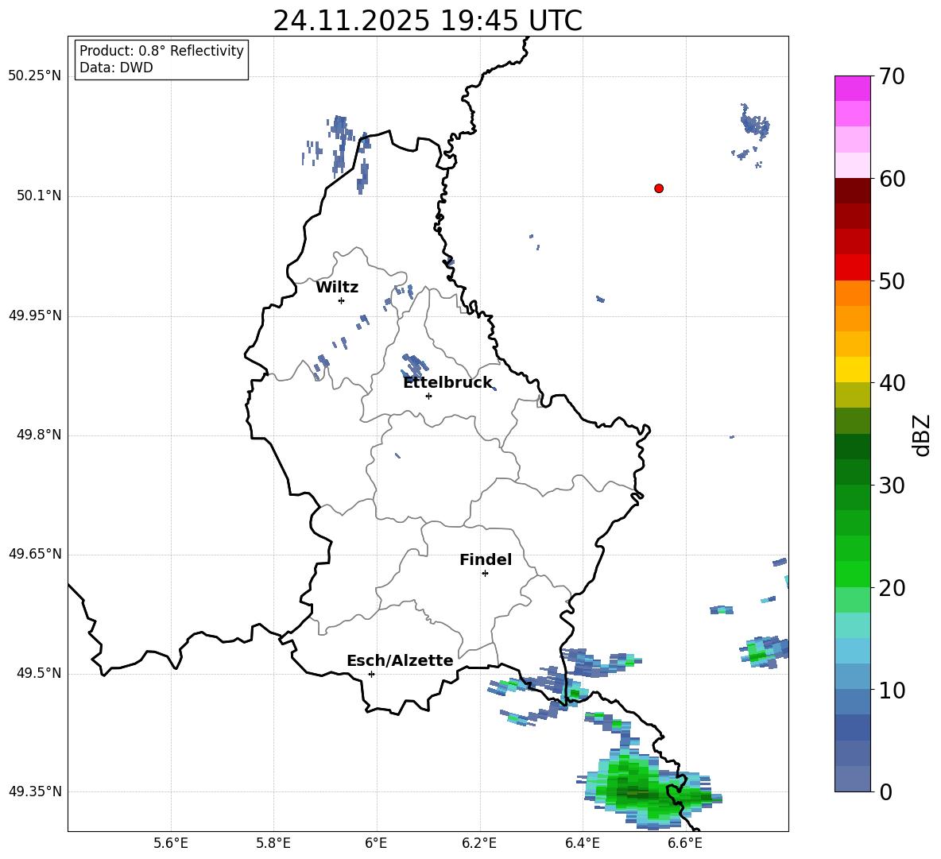The image size is (941, 859).
Task: Click the 6.6°E longitude label
Action: [685, 843]
